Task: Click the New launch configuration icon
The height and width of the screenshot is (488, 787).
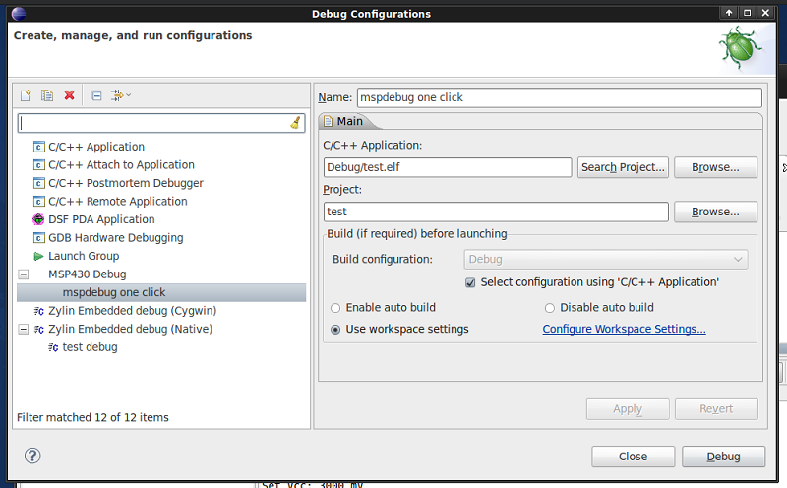Action: tap(26, 94)
